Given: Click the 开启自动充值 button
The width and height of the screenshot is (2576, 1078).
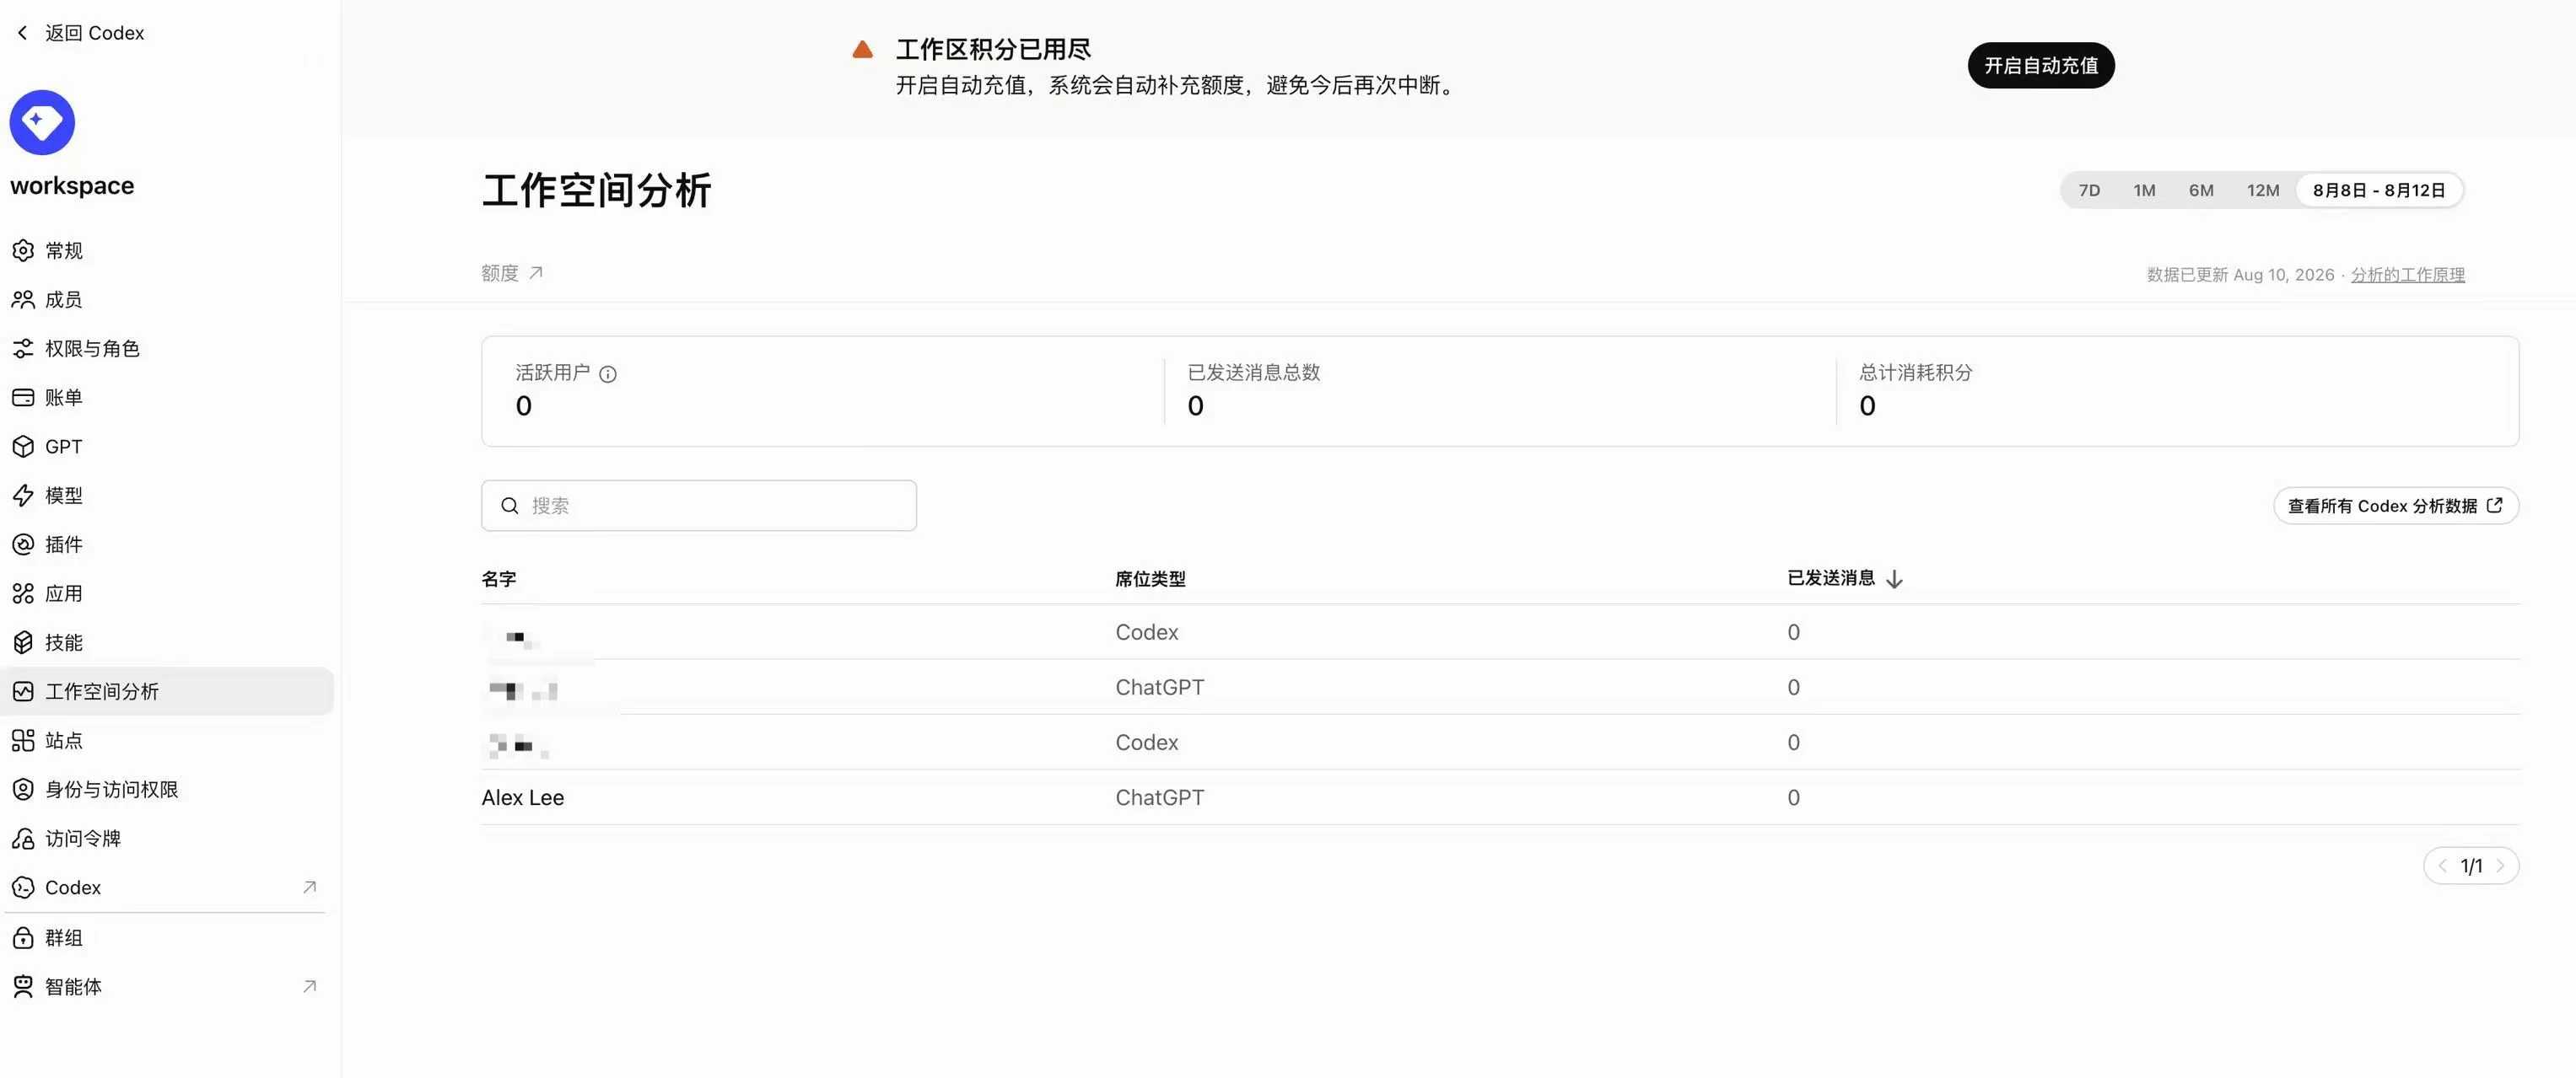Looking at the screenshot, I should [x=2041, y=66].
